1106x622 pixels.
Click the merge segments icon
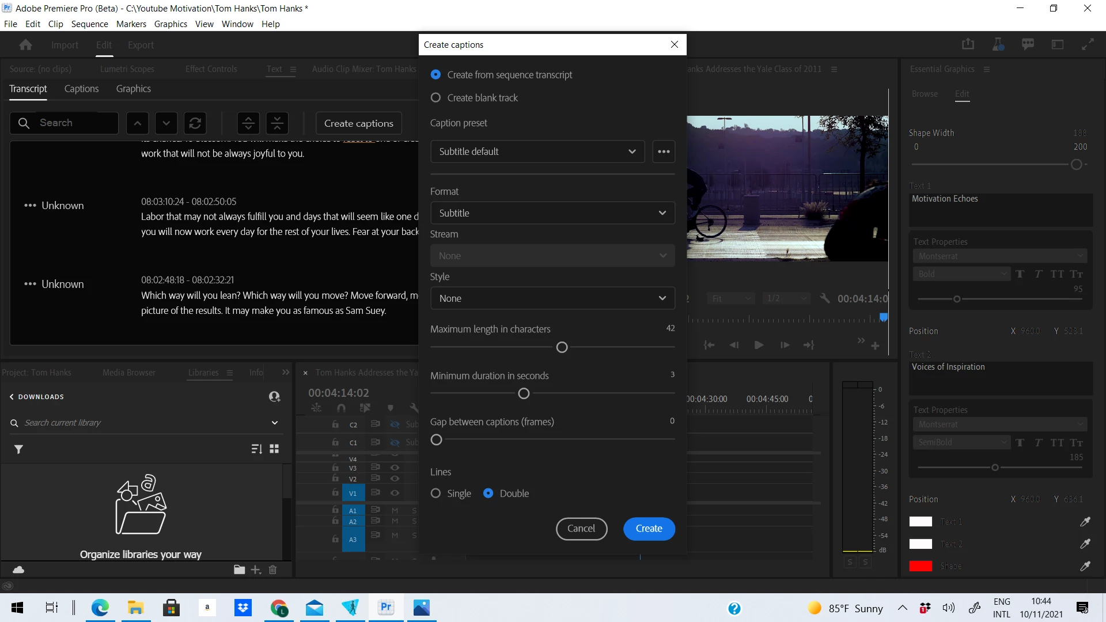coord(277,123)
